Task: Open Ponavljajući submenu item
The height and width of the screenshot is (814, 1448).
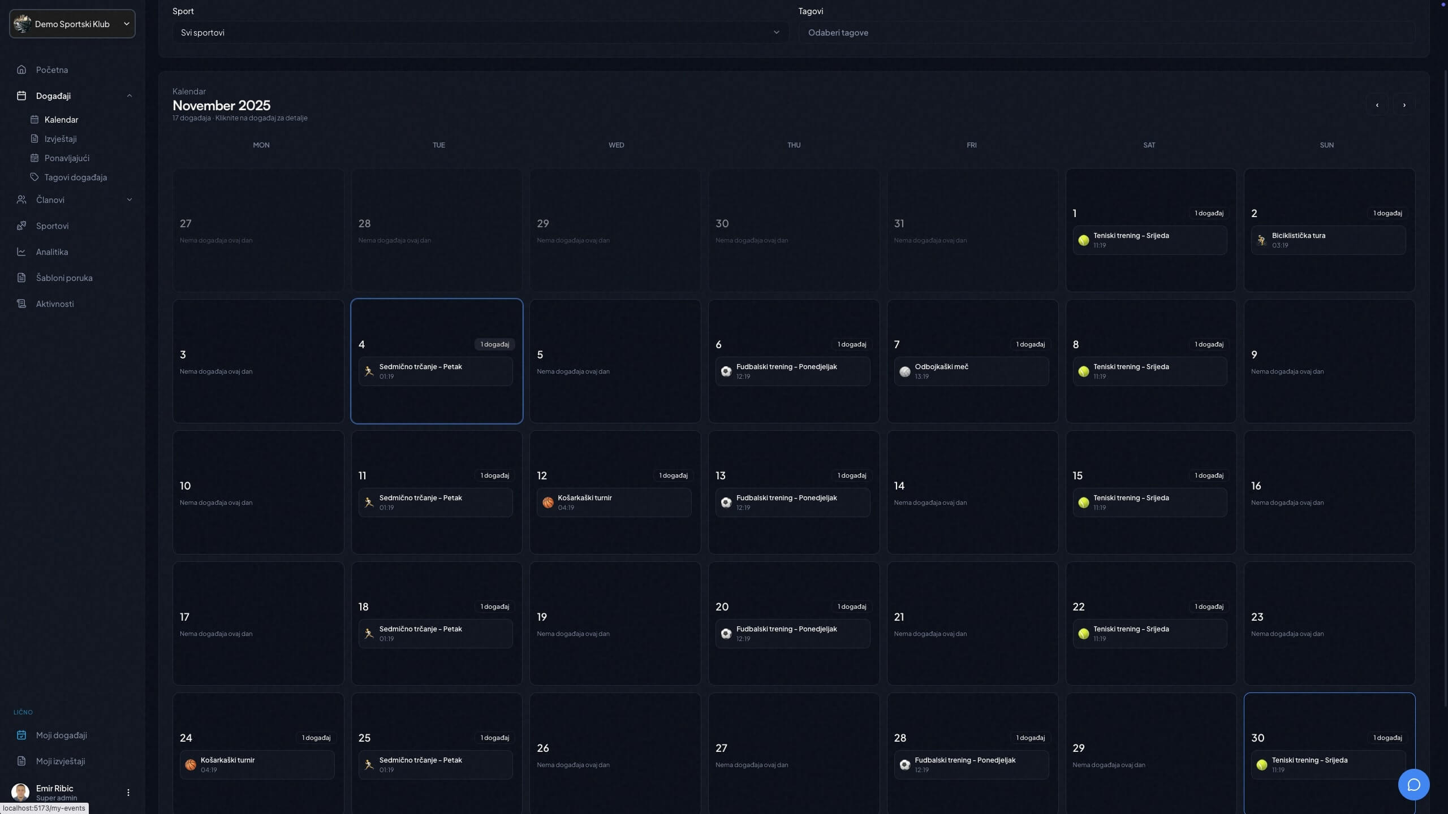Action: pyautogui.click(x=67, y=158)
